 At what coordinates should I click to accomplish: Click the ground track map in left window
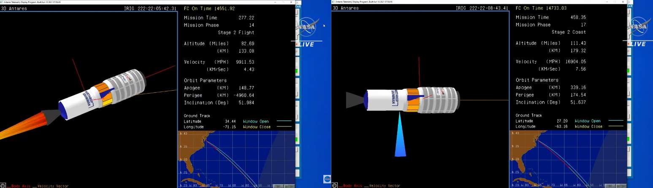click(x=236, y=159)
